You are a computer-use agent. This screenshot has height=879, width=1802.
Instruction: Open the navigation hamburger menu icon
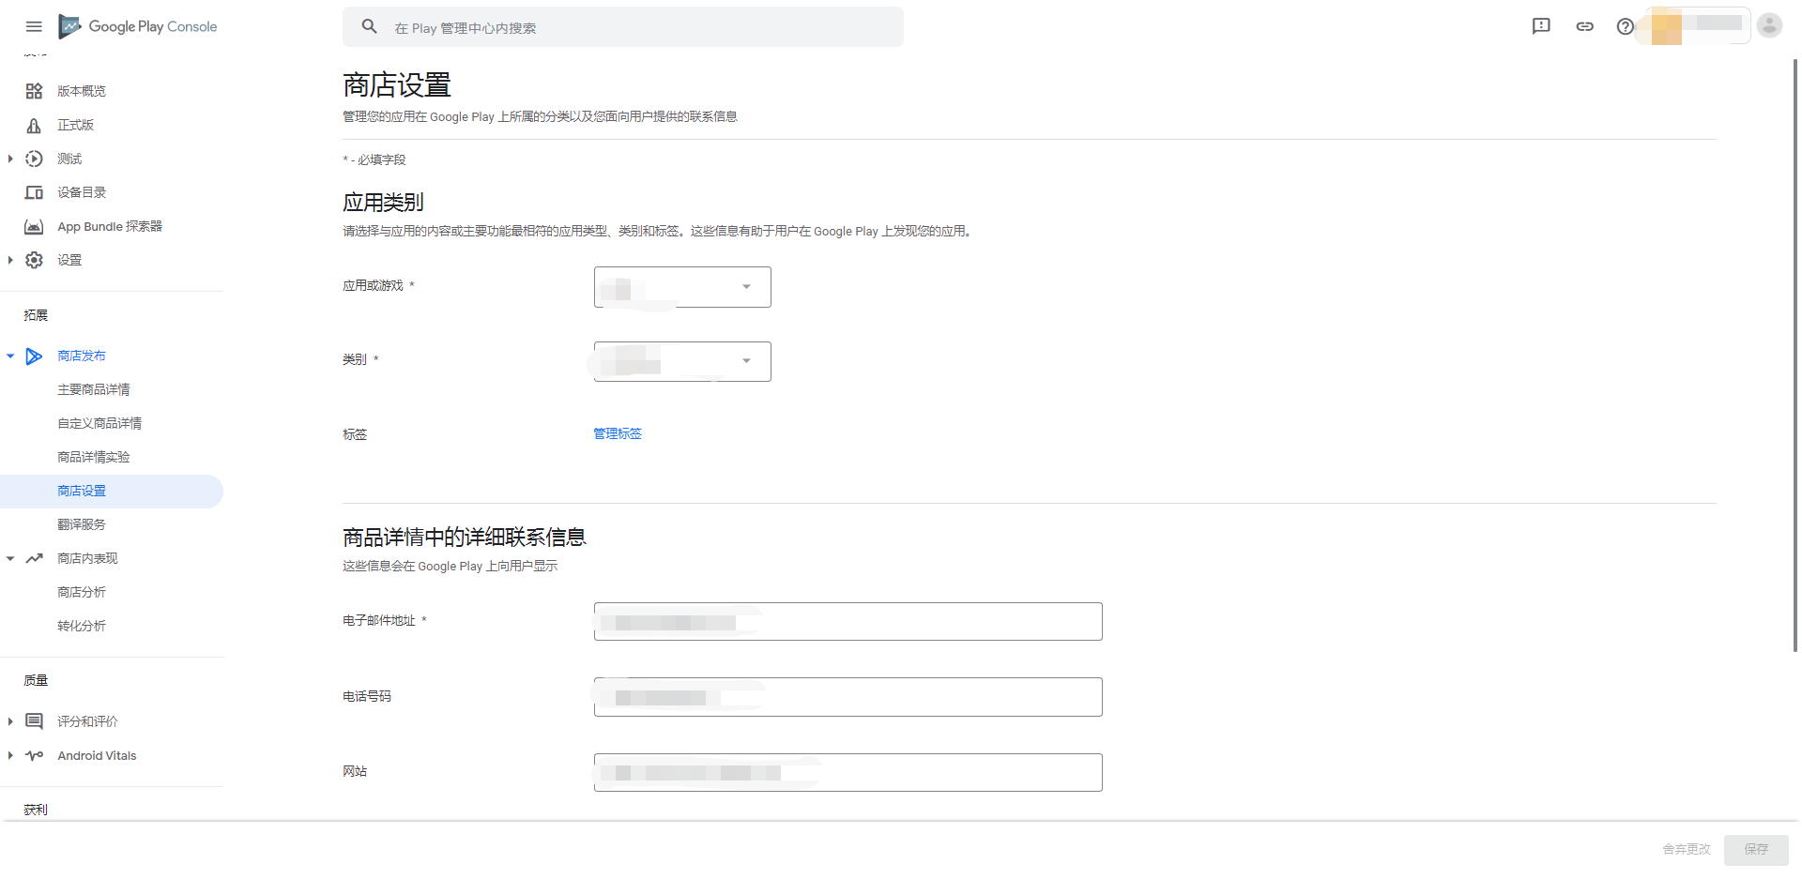[34, 26]
